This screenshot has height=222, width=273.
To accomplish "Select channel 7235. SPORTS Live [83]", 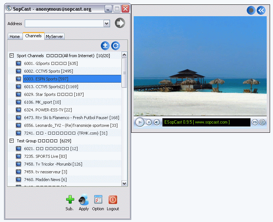I will [45, 156].
